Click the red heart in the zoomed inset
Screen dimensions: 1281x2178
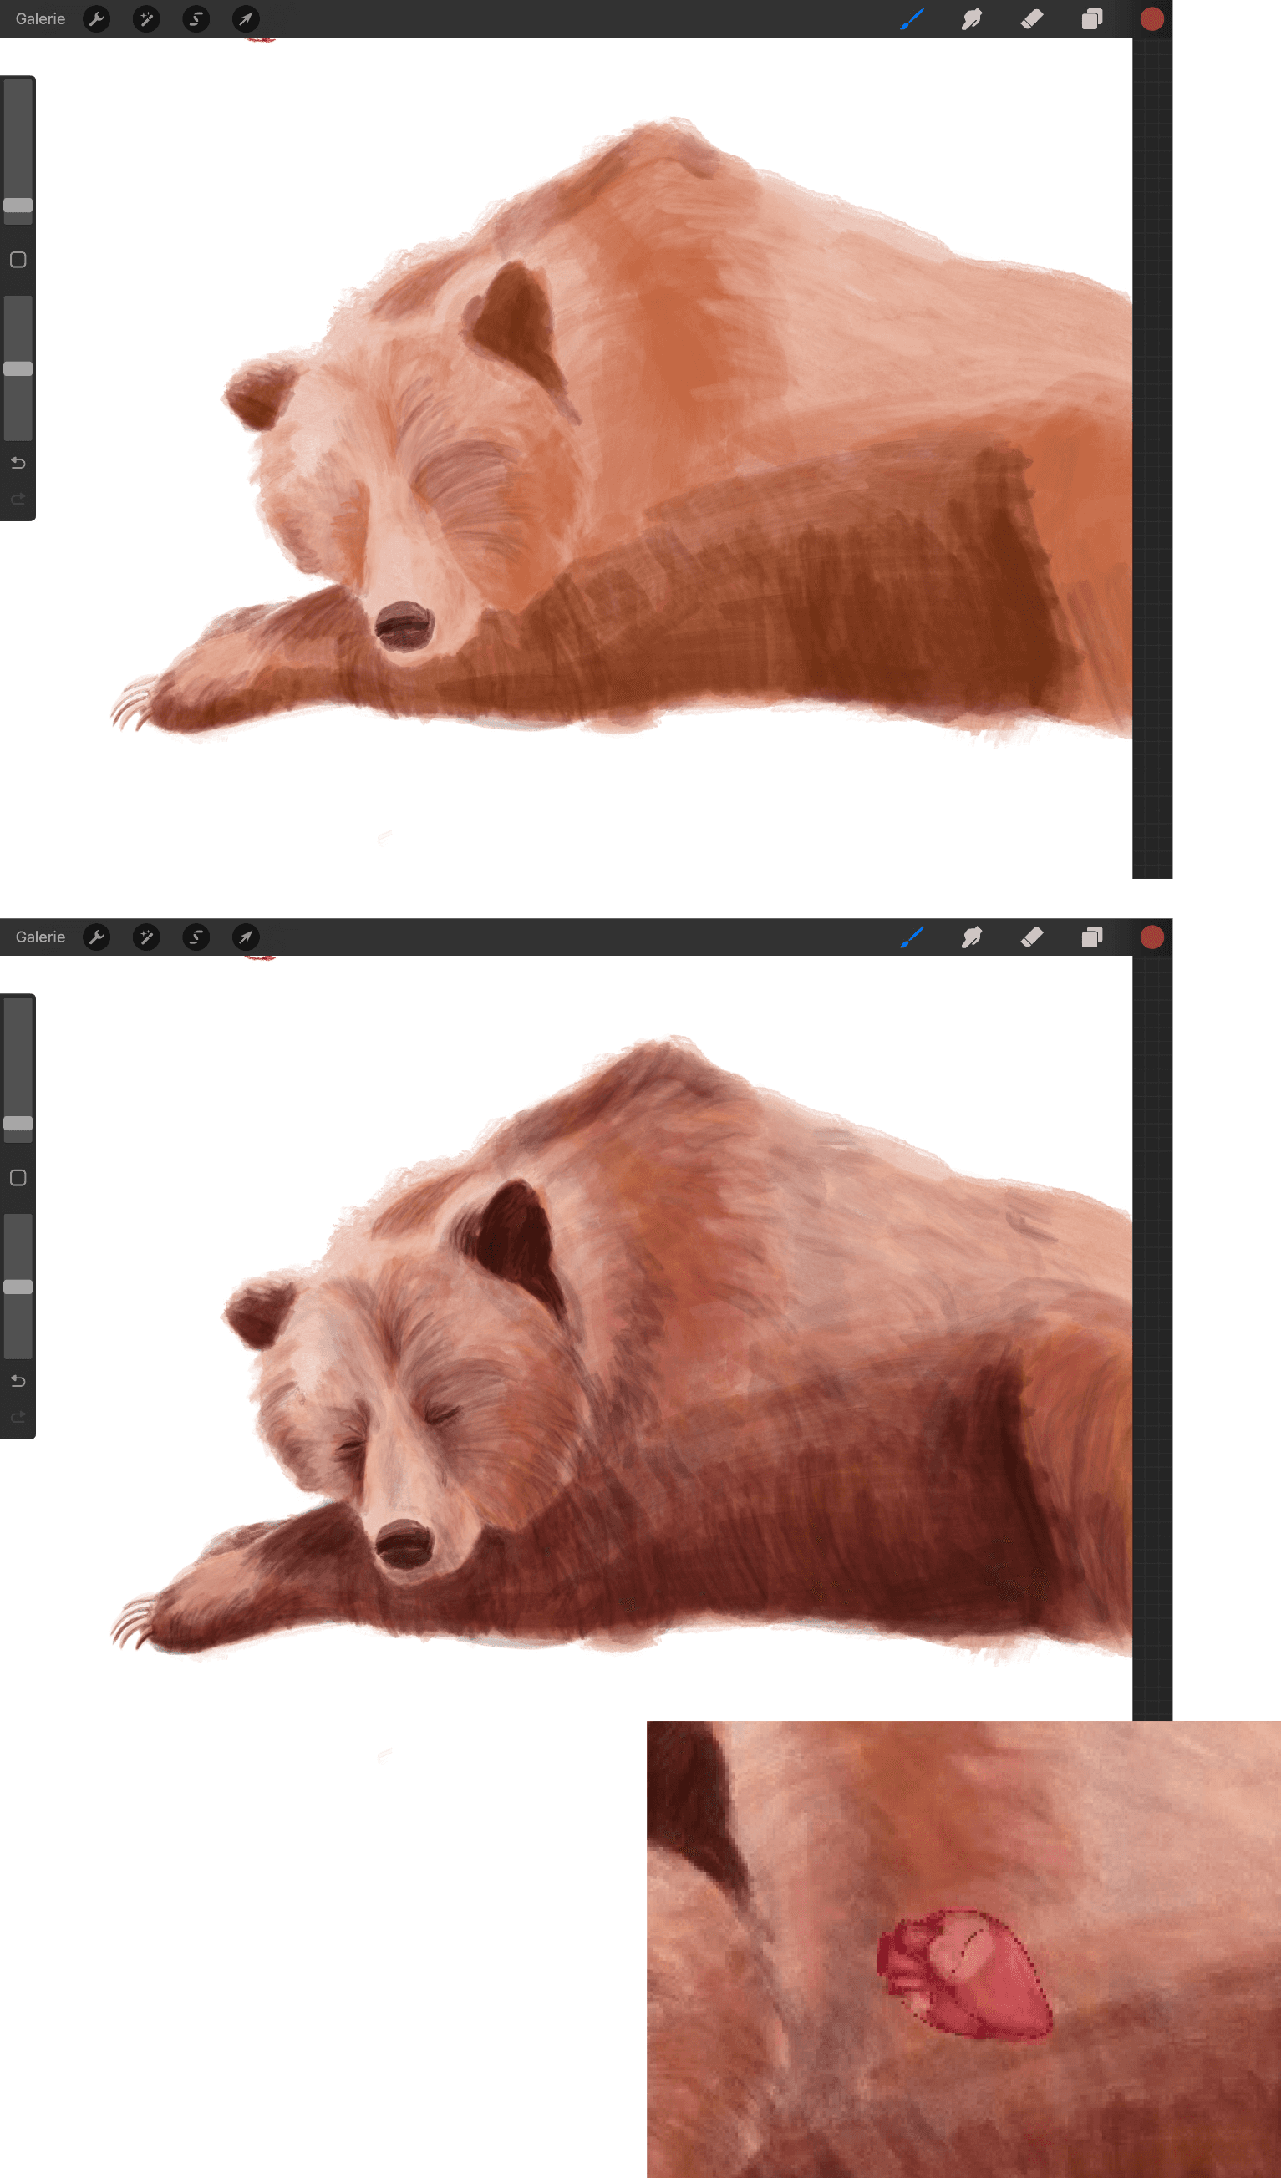[x=963, y=1976]
